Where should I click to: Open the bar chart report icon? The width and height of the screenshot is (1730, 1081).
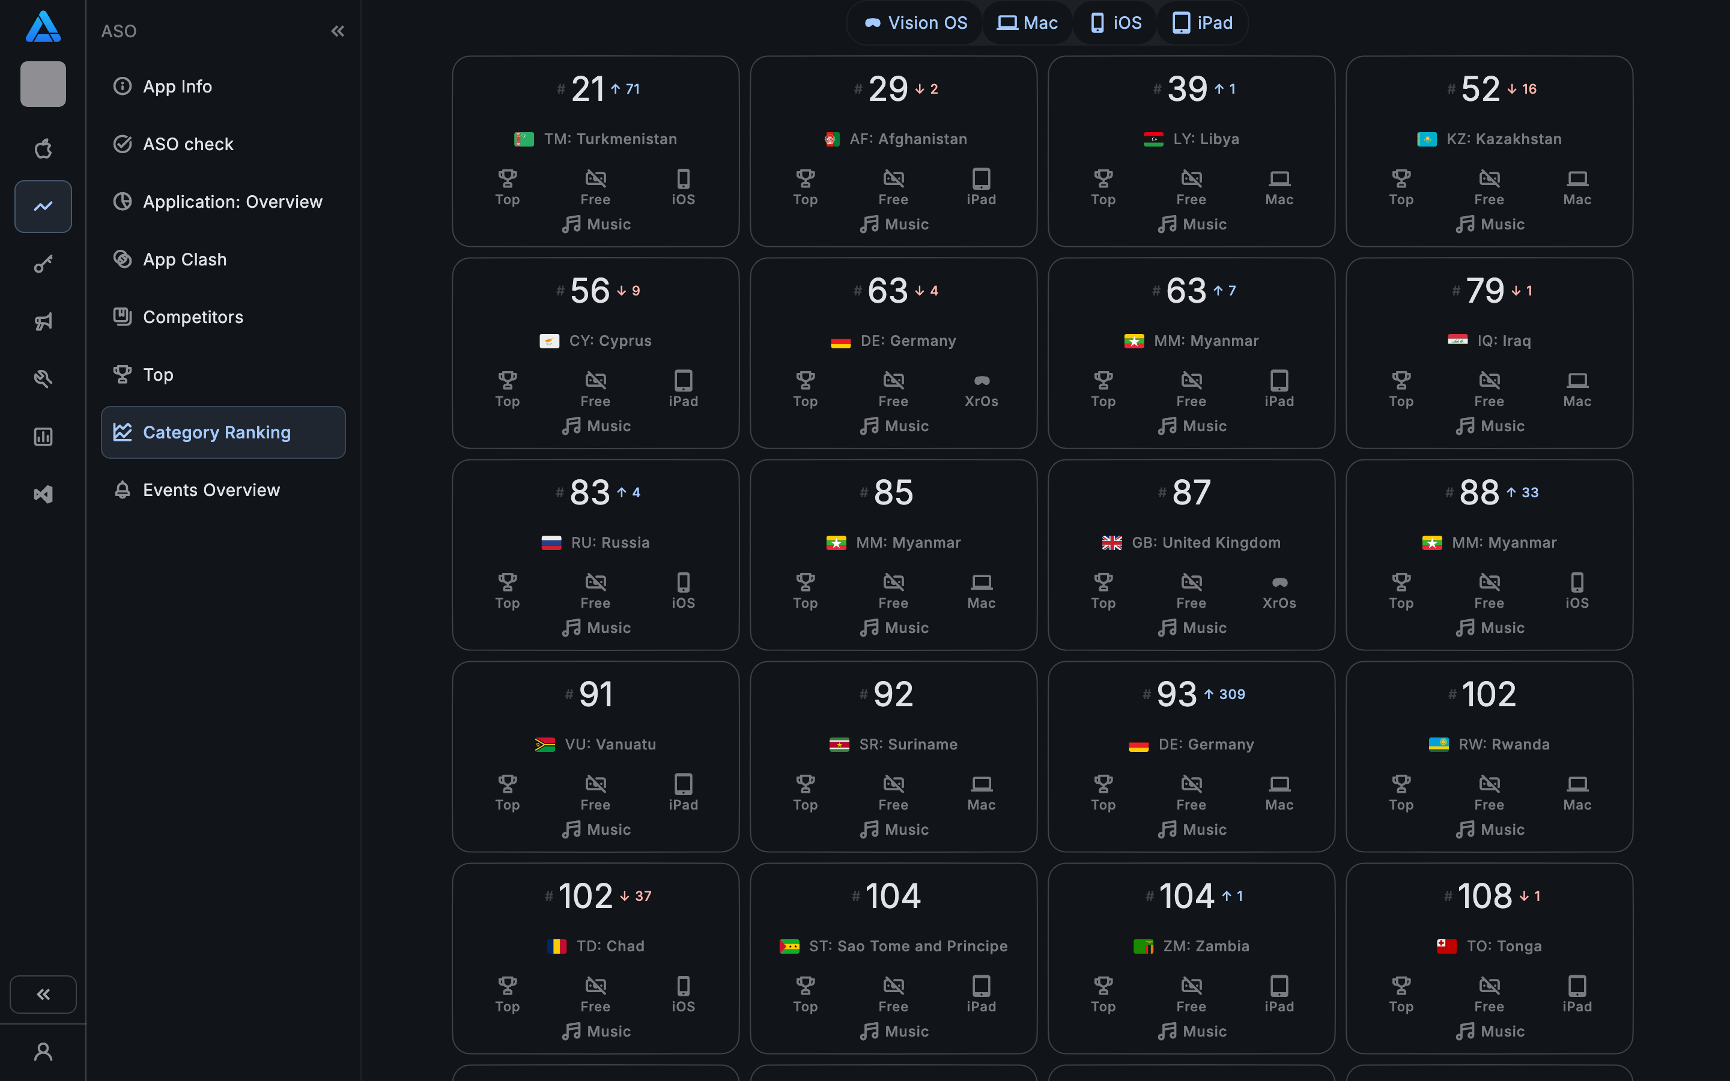coord(43,437)
